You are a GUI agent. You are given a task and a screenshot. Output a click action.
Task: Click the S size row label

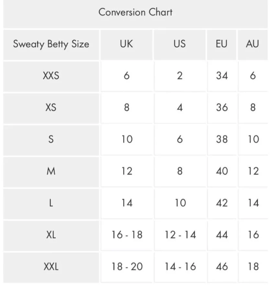pos(51,139)
